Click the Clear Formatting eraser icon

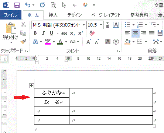[92, 33]
